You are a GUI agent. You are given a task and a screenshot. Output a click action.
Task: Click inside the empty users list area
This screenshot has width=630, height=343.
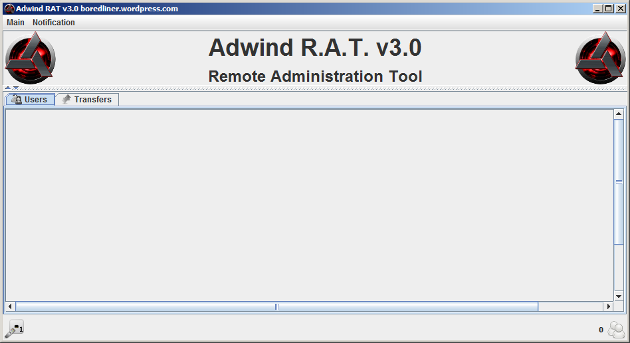pos(309,205)
